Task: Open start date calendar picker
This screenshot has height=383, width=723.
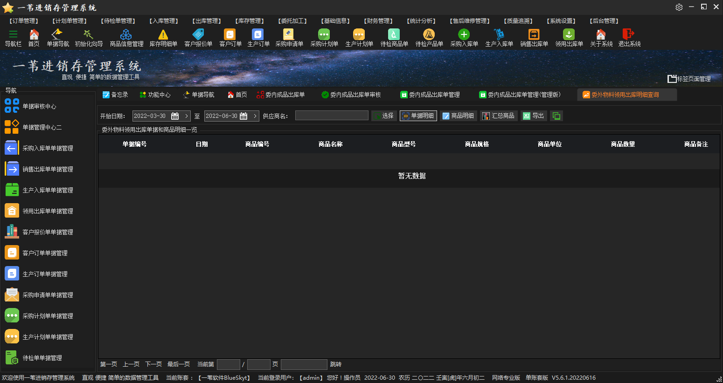Action: (175, 116)
